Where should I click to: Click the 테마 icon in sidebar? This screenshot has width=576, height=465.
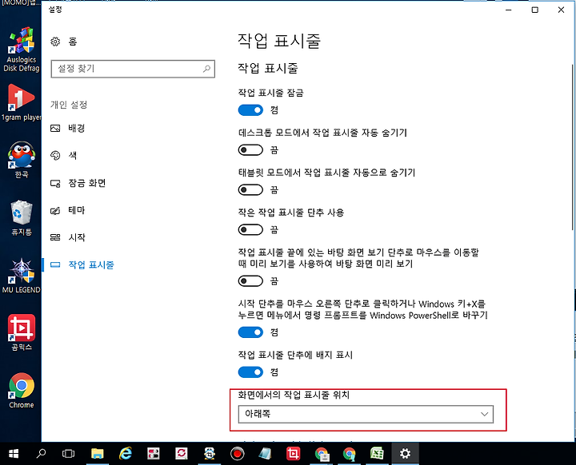click(55, 210)
